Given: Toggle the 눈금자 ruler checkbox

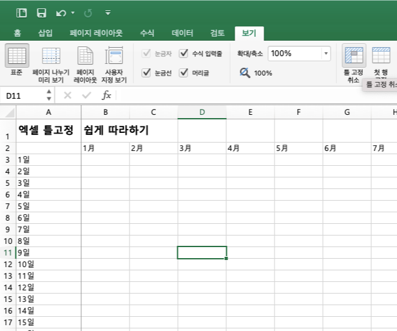Looking at the screenshot, I should coord(146,53).
